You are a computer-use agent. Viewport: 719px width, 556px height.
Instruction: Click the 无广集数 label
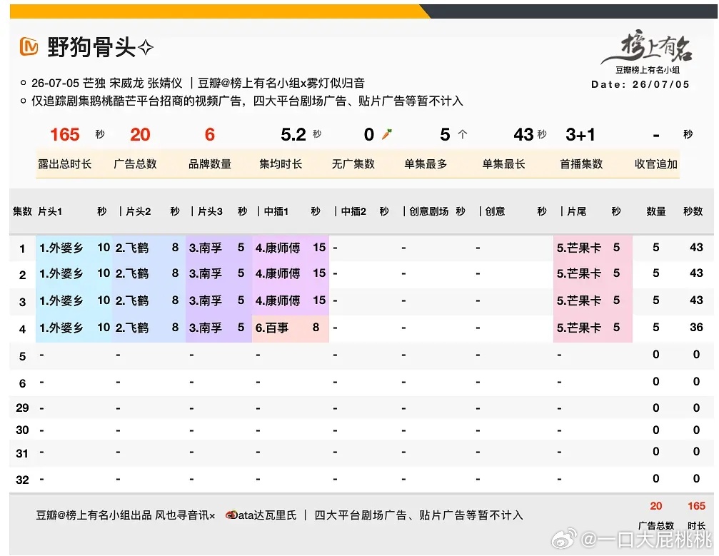(x=353, y=163)
